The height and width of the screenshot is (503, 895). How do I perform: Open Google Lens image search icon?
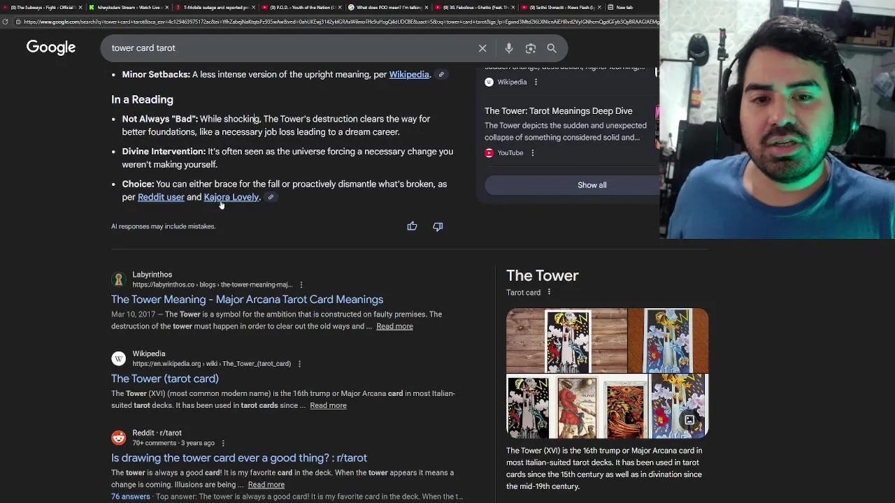pyautogui.click(x=531, y=48)
